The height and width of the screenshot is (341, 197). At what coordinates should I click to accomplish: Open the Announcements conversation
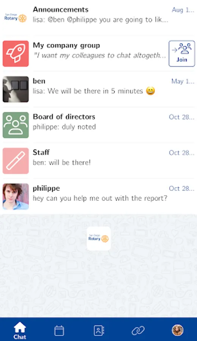[x=98, y=18]
